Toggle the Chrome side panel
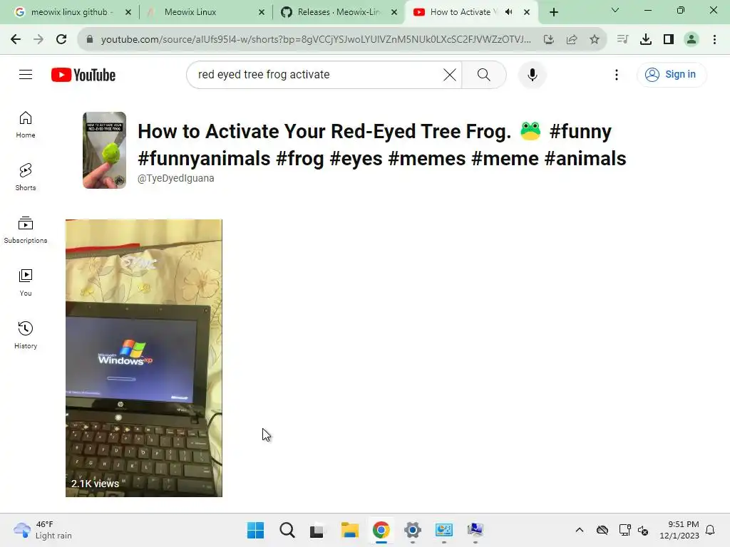The image size is (730, 547). [669, 40]
